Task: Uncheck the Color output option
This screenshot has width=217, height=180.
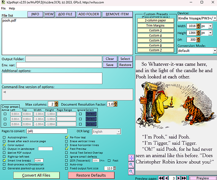Action: tap(4, 145)
